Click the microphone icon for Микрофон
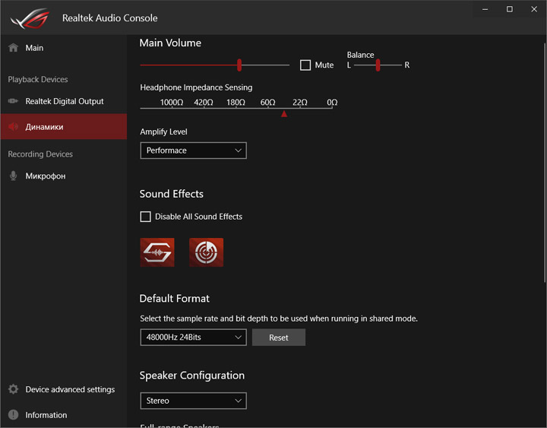Screen dimensions: 547x428 click(x=13, y=176)
